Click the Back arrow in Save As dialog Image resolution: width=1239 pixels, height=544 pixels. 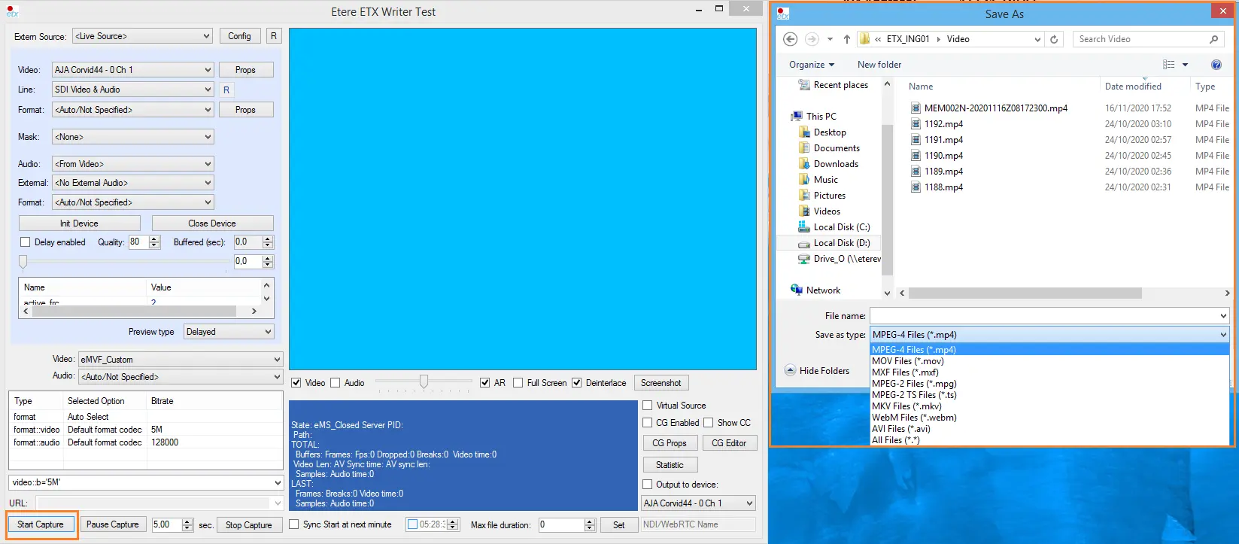pos(790,39)
